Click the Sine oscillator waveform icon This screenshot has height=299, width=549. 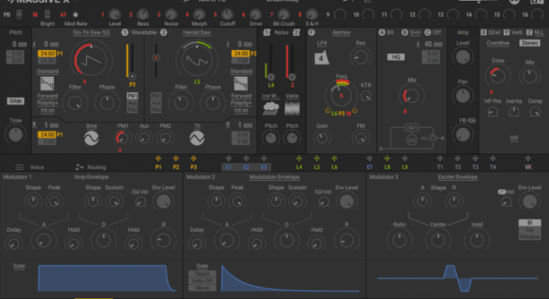(90, 139)
